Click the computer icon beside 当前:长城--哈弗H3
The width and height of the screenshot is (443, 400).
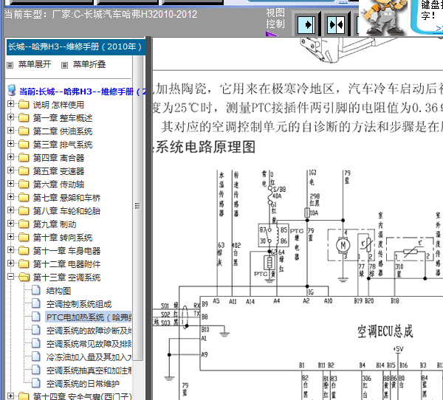12,90
